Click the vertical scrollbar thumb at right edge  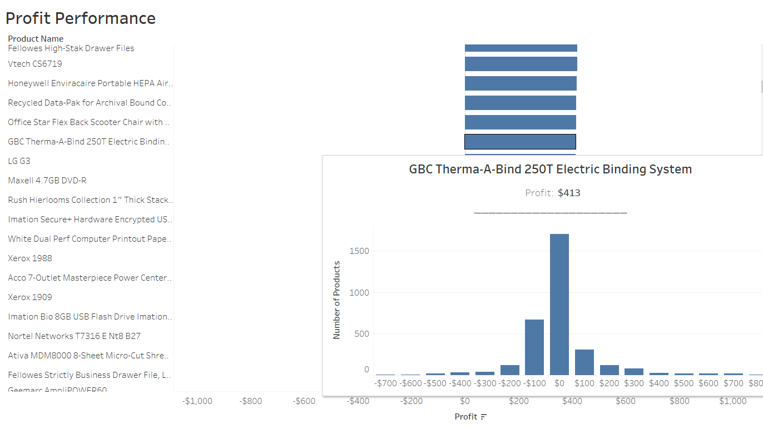[x=761, y=86]
